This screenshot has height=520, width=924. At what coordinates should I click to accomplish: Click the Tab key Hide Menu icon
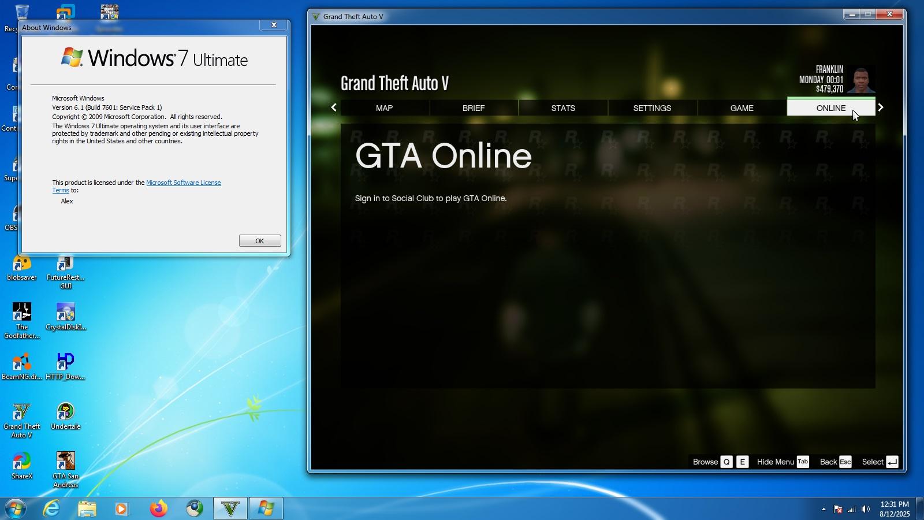803,462
